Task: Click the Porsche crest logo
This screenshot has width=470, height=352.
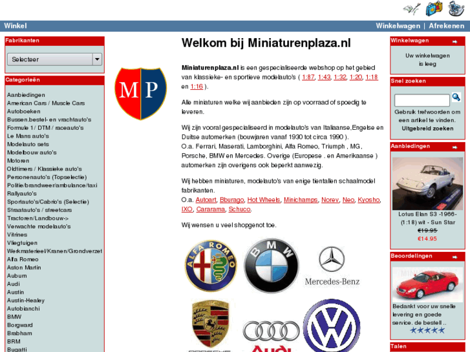Action: pyautogui.click(x=210, y=325)
